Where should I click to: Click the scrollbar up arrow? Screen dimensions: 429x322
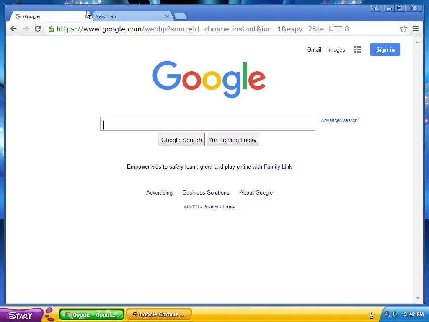(418, 42)
